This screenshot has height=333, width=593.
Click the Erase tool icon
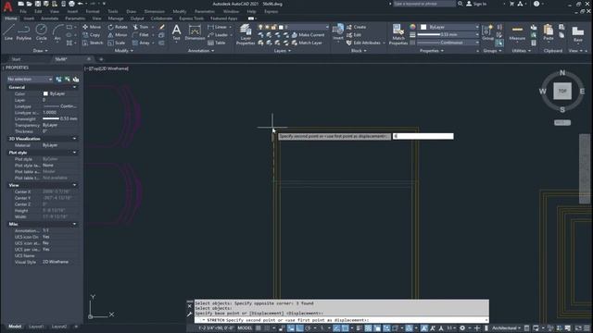162,27
